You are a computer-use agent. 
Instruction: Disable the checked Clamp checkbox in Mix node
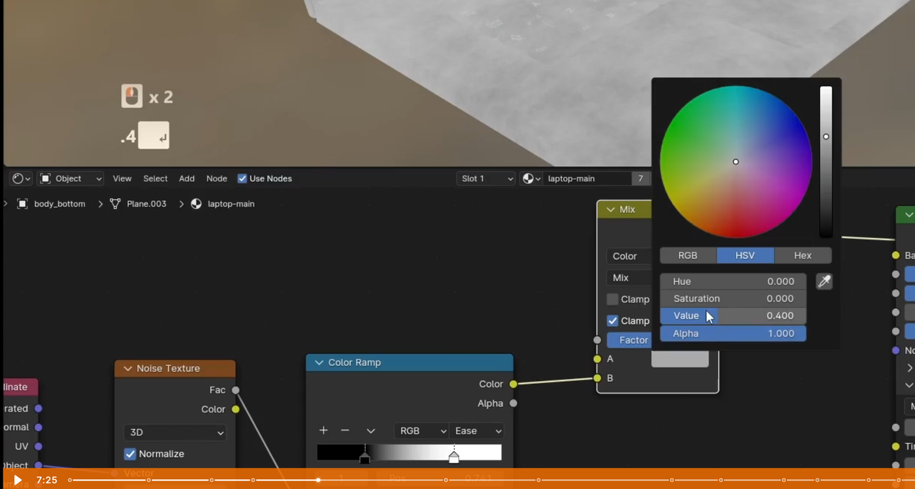coord(613,321)
